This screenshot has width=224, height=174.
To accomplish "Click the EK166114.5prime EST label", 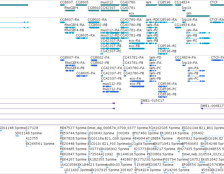I will coord(174,133).
